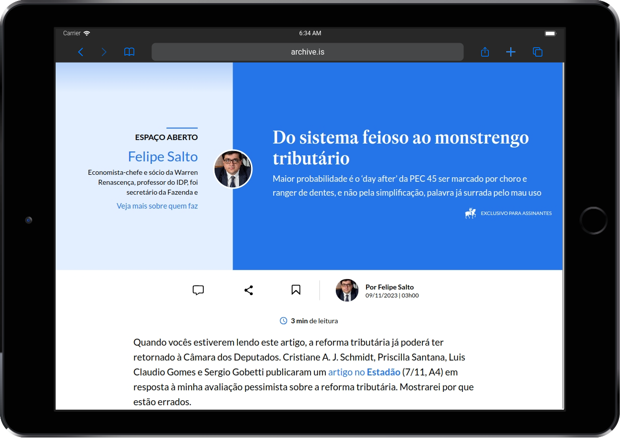Show all open tabs
Viewport: 620px width, 438px height.
[x=538, y=52]
